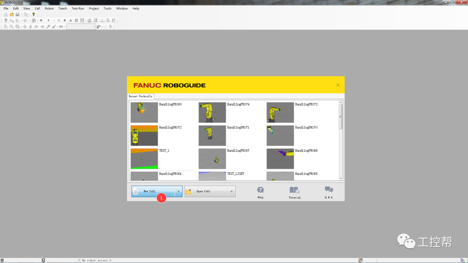Image resolution: width=468 pixels, height=263 pixels.
Task: Open the HandlingPRO74 workcell thumbnail
Action: (x=212, y=112)
